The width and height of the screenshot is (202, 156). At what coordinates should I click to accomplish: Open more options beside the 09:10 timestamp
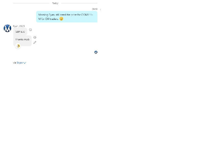coord(100,9)
